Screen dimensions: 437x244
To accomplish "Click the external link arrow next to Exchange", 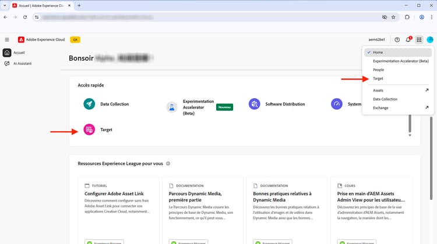I will [x=427, y=107].
